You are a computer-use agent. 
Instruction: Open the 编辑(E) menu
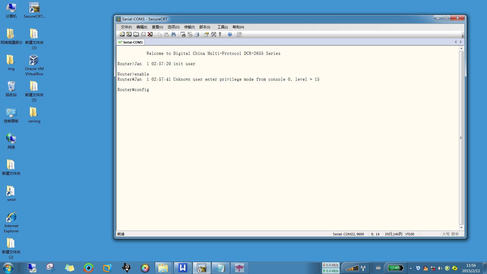pyautogui.click(x=142, y=27)
